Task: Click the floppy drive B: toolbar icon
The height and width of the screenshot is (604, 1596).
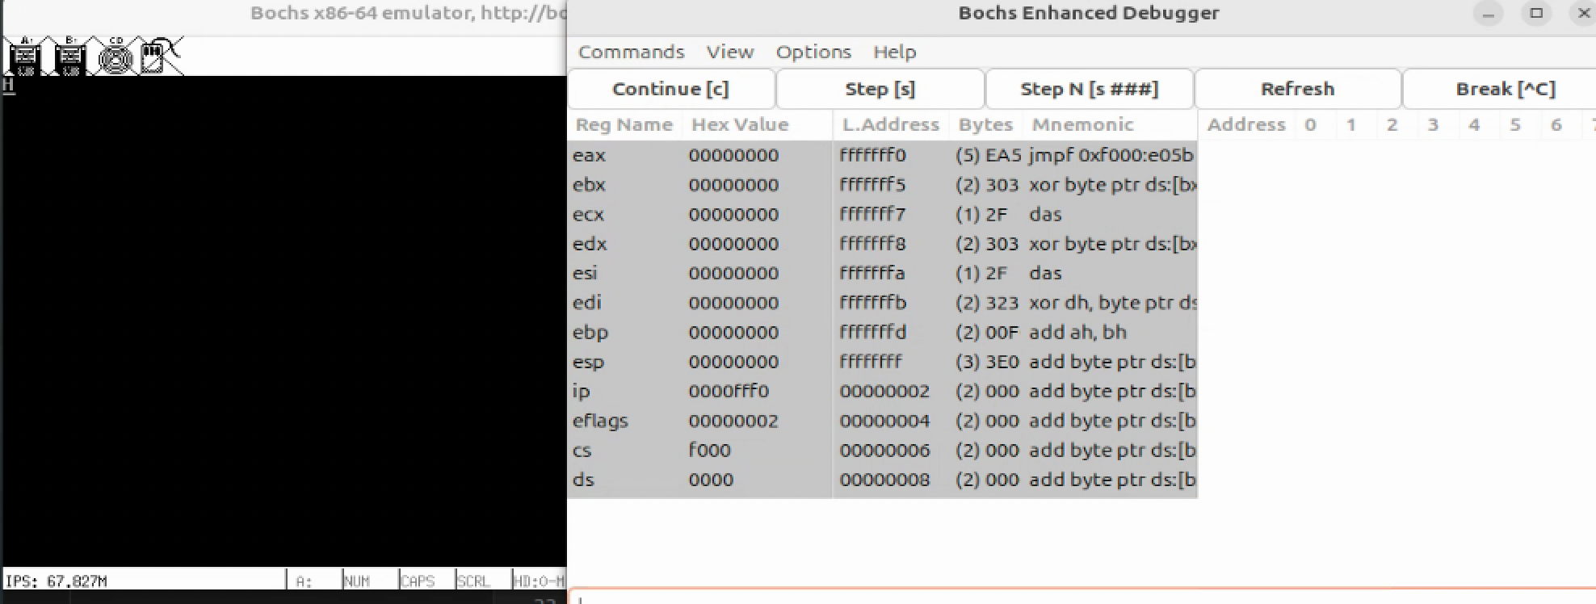Action: (x=70, y=57)
